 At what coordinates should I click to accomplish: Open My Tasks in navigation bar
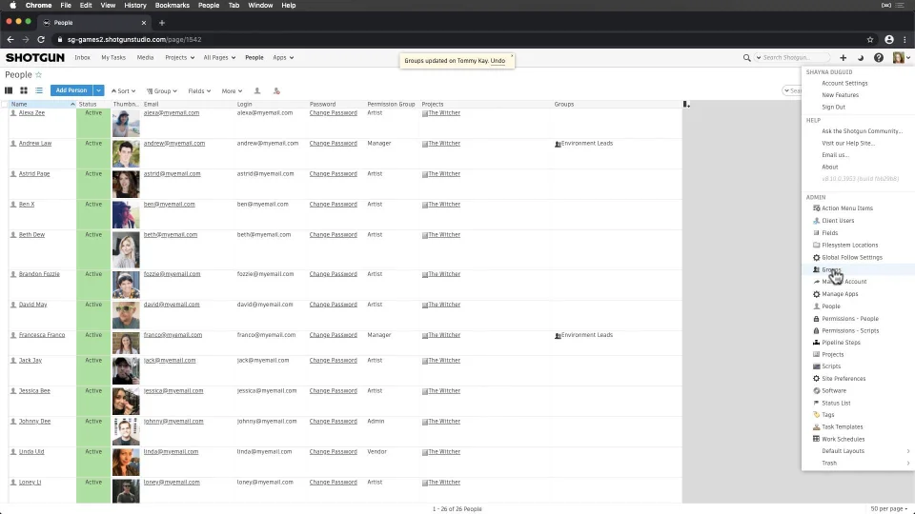[113, 58]
